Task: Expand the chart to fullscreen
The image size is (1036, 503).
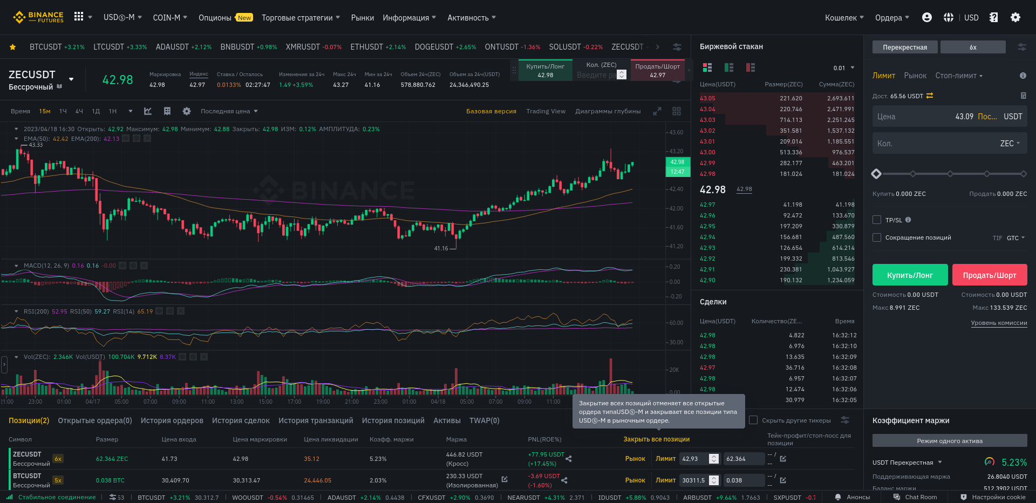Action: pyautogui.click(x=657, y=111)
